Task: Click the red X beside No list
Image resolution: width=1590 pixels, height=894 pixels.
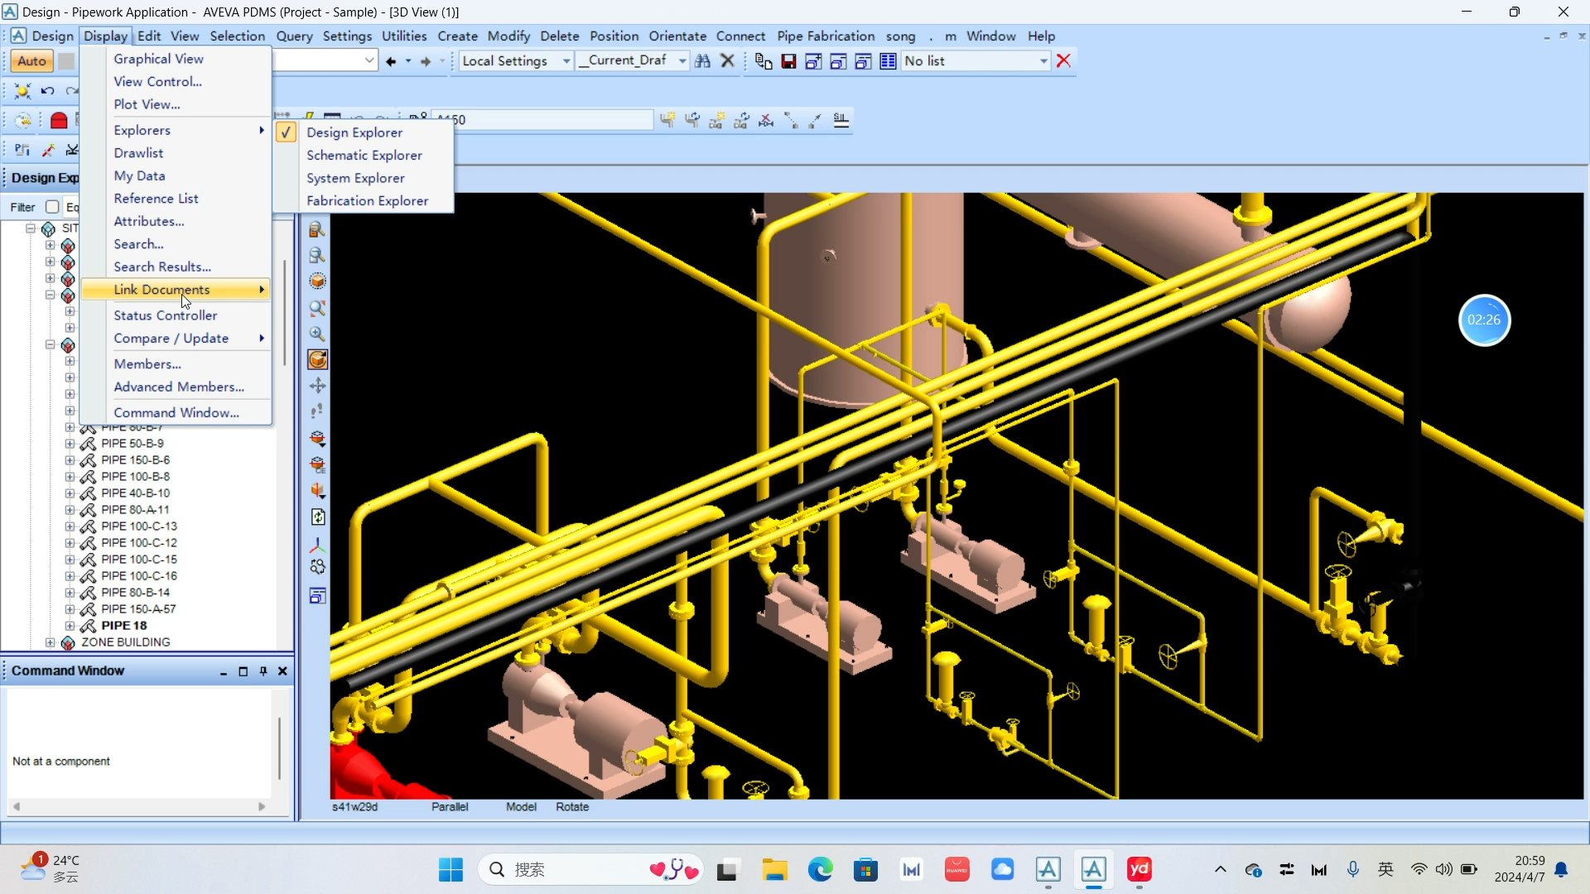Action: (1064, 61)
